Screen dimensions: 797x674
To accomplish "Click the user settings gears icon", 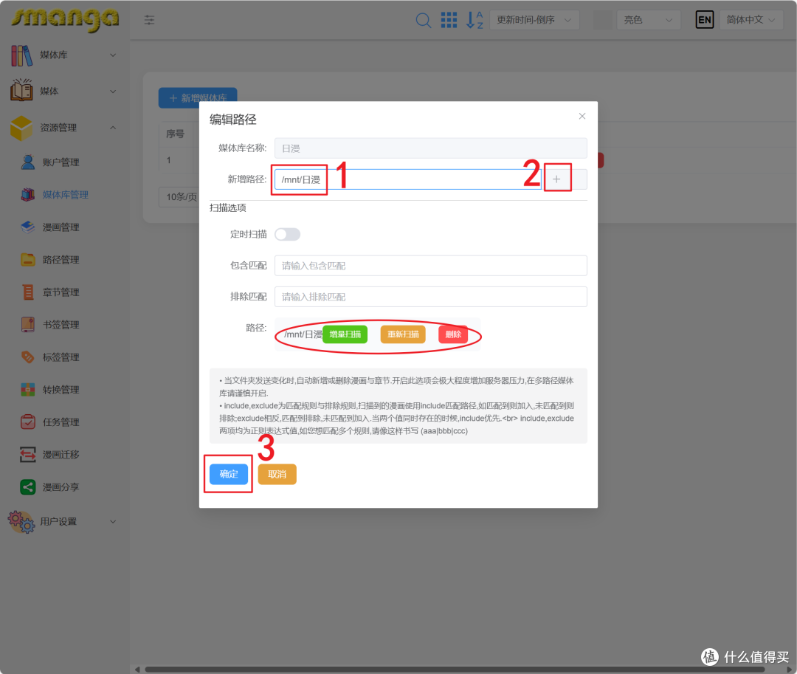I will (21, 521).
